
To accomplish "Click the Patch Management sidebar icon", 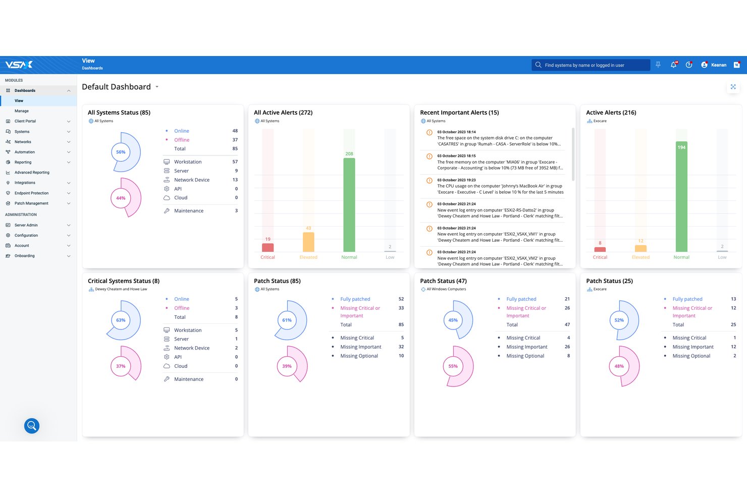I will tap(8, 203).
